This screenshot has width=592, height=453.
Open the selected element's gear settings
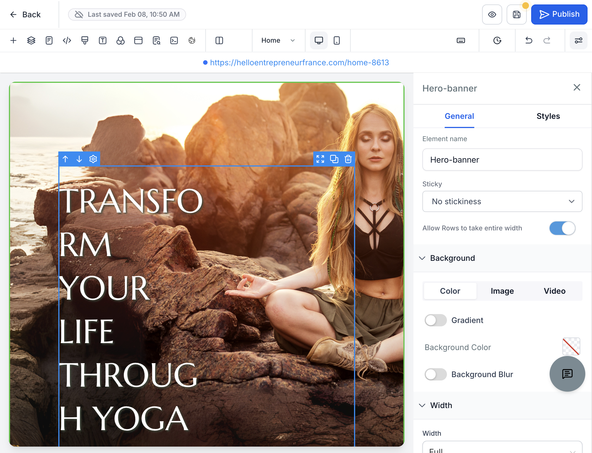click(x=93, y=159)
